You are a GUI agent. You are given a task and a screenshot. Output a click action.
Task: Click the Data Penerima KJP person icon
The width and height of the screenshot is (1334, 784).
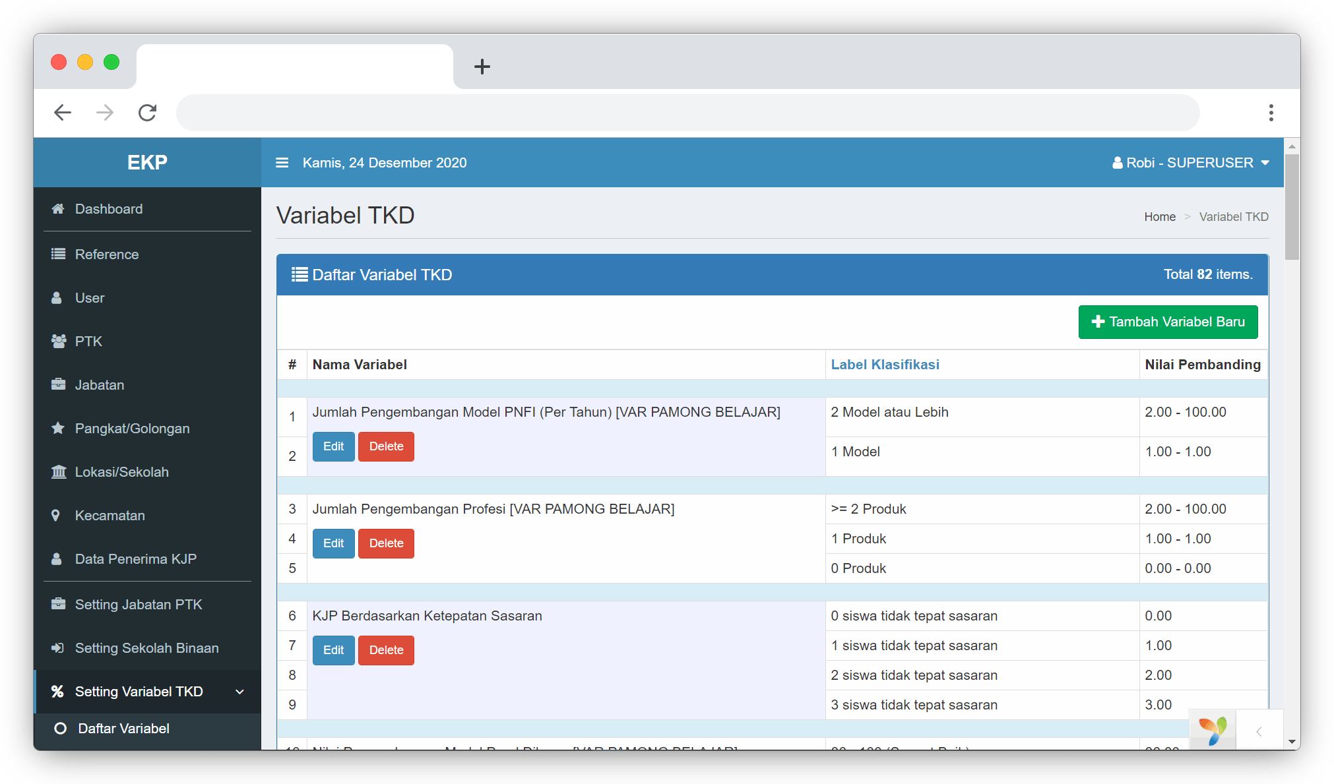[x=57, y=559]
